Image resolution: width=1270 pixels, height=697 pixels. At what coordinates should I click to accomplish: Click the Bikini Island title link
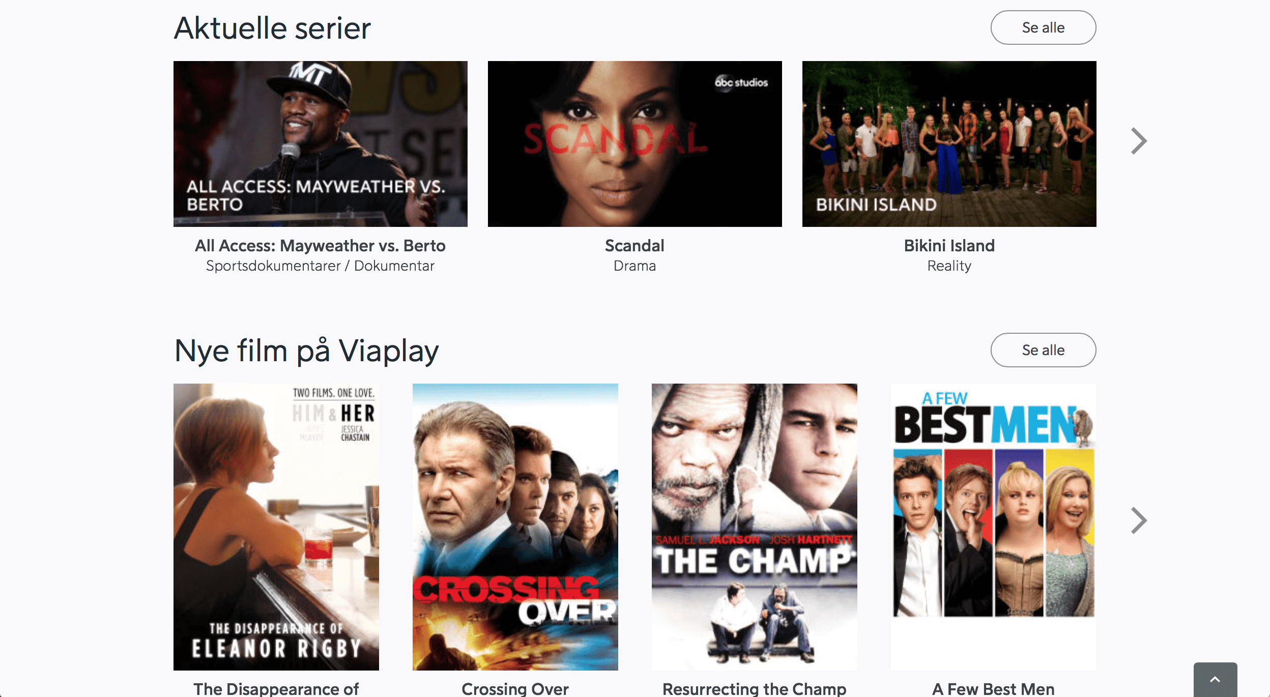click(x=949, y=246)
